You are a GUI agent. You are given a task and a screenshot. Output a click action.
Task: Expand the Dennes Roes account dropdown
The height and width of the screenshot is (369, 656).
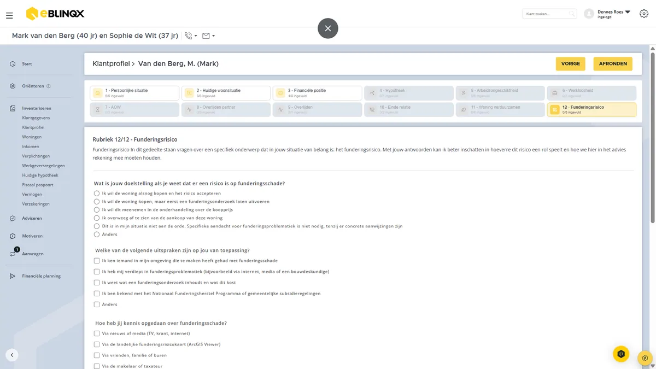tap(628, 11)
